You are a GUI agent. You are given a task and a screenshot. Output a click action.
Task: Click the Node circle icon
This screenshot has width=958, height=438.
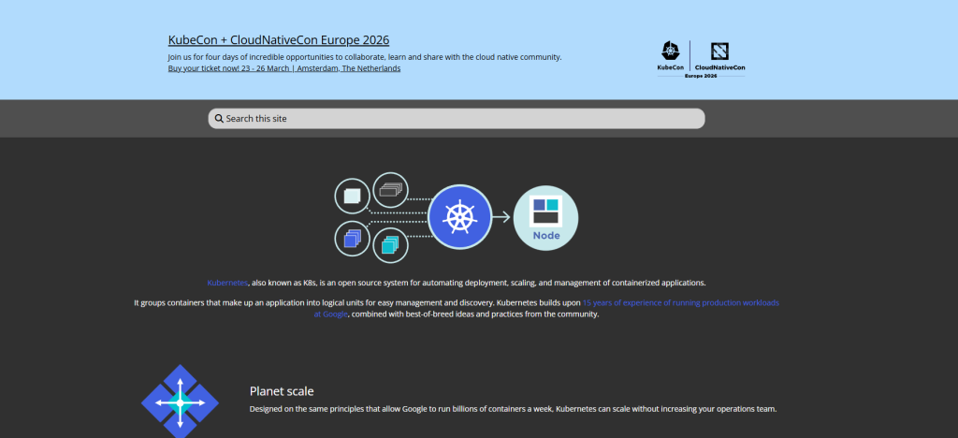click(545, 217)
